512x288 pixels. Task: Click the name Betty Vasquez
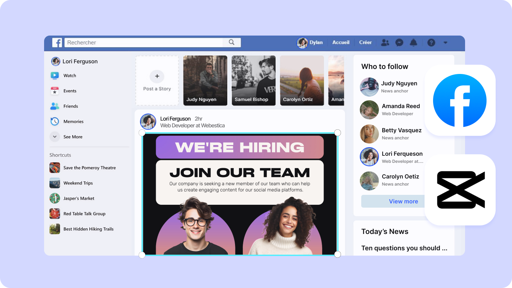coord(402,130)
